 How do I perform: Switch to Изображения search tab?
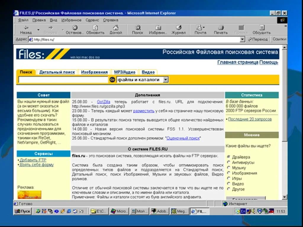point(94,72)
